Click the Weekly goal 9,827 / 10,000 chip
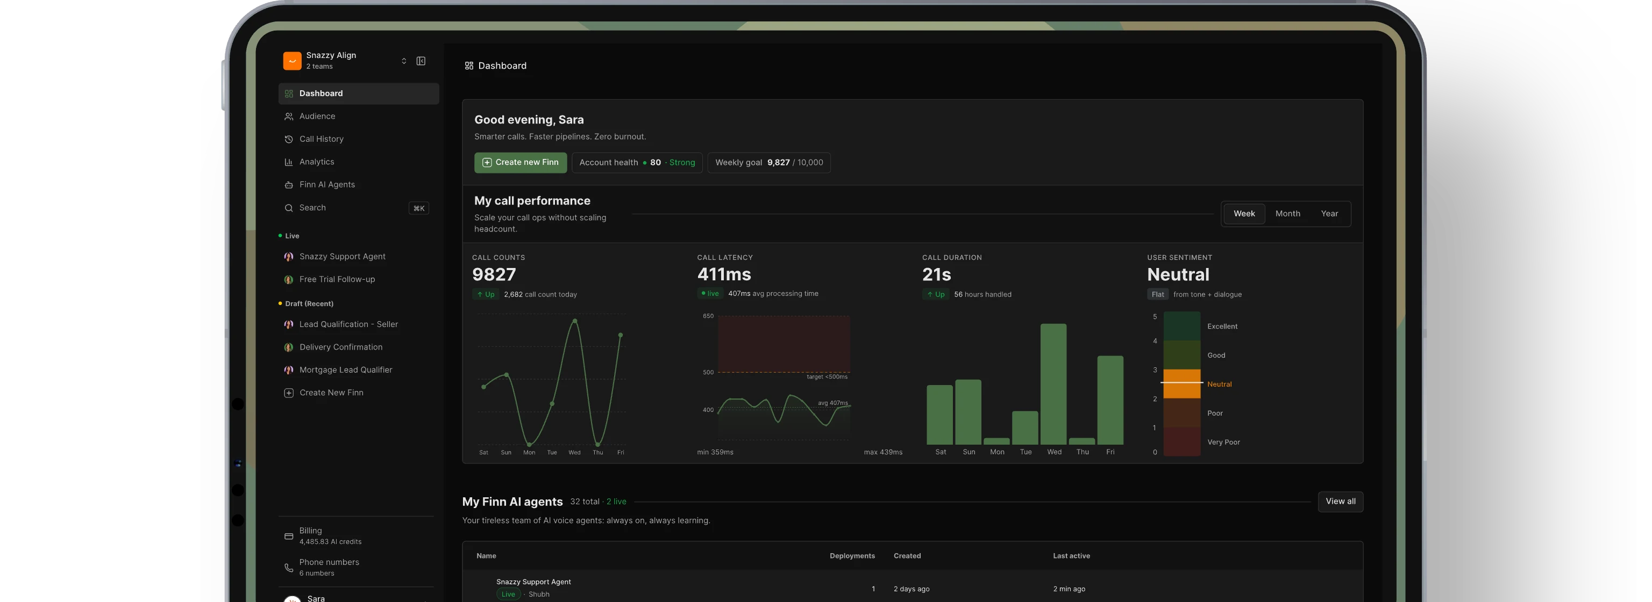The image size is (1652, 602). click(x=769, y=163)
